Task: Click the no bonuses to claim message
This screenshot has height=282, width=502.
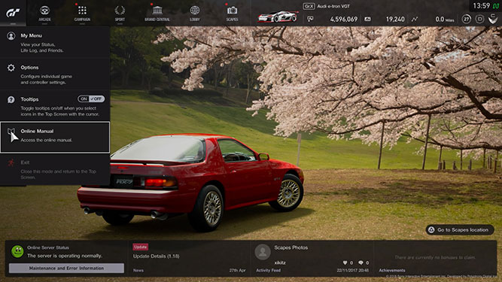Action: 435,257
